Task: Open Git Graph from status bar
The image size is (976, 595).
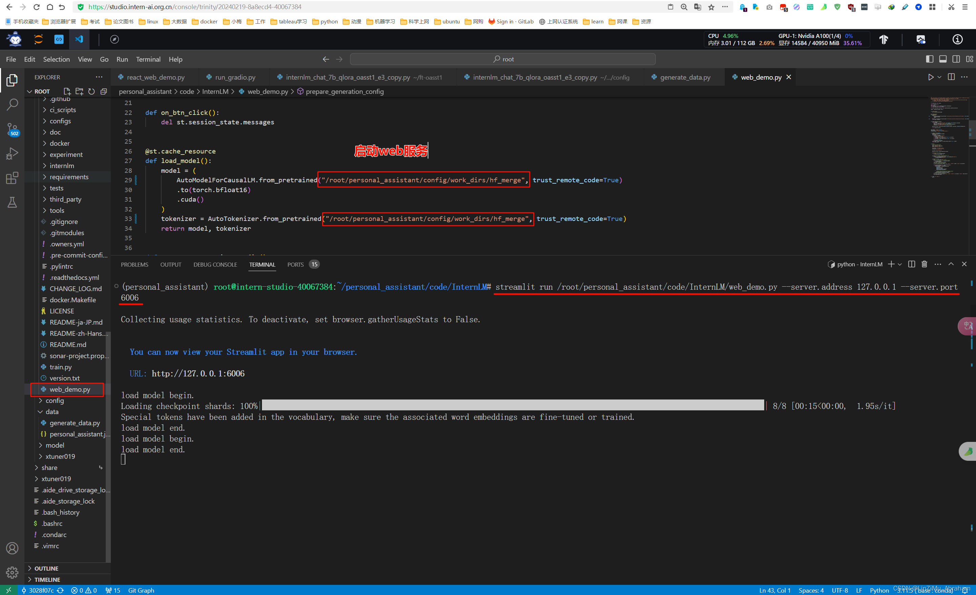Action: coord(141,590)
